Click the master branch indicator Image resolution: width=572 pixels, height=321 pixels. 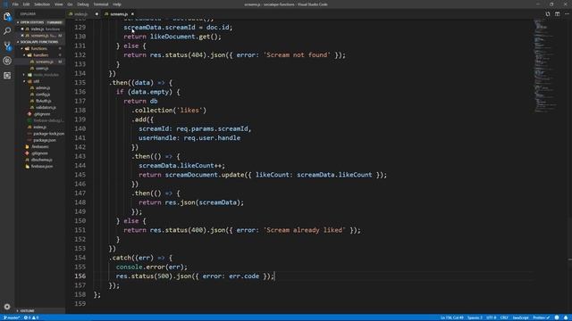pyautogui.click(x=11, y=317)
